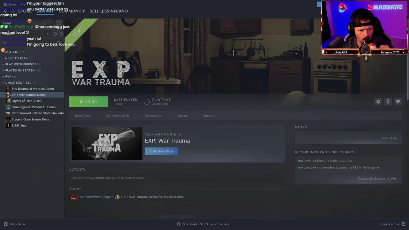Open Downloads 3 of 3 Items Complete
Image resolution: width=409 pixels, height=230 pixels.
coord(206,224)
